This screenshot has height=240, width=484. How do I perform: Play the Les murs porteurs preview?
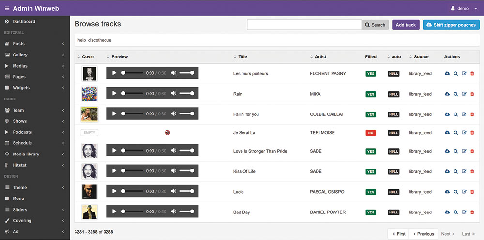tap(114, 73)
